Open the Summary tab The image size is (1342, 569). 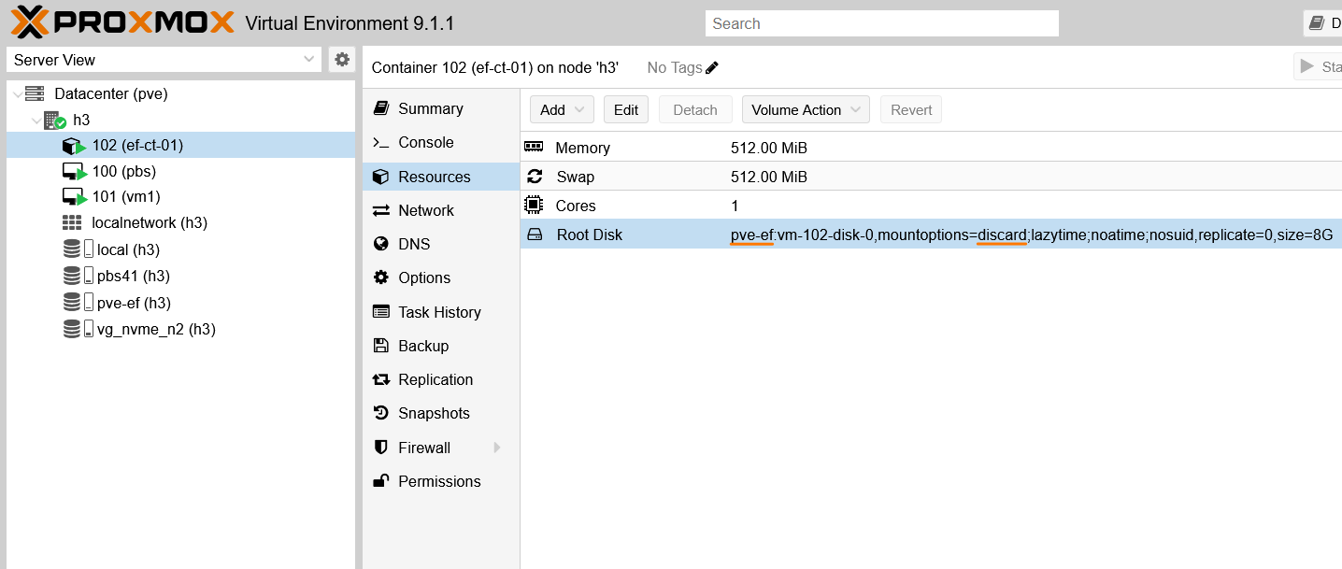(x=440, y=108)
